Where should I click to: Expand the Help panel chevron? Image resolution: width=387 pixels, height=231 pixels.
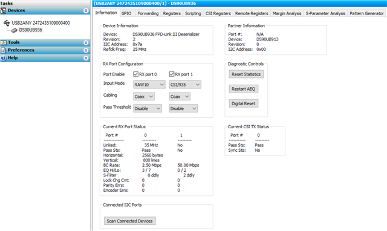pos(86,58)
